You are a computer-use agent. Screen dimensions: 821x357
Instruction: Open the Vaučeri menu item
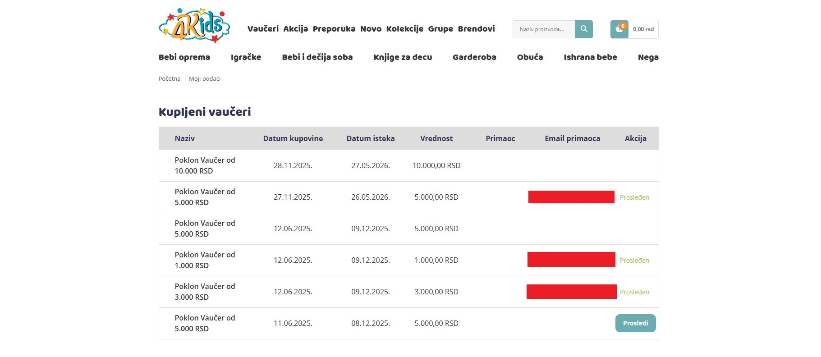pyautogui.click(x=263, y=29)
